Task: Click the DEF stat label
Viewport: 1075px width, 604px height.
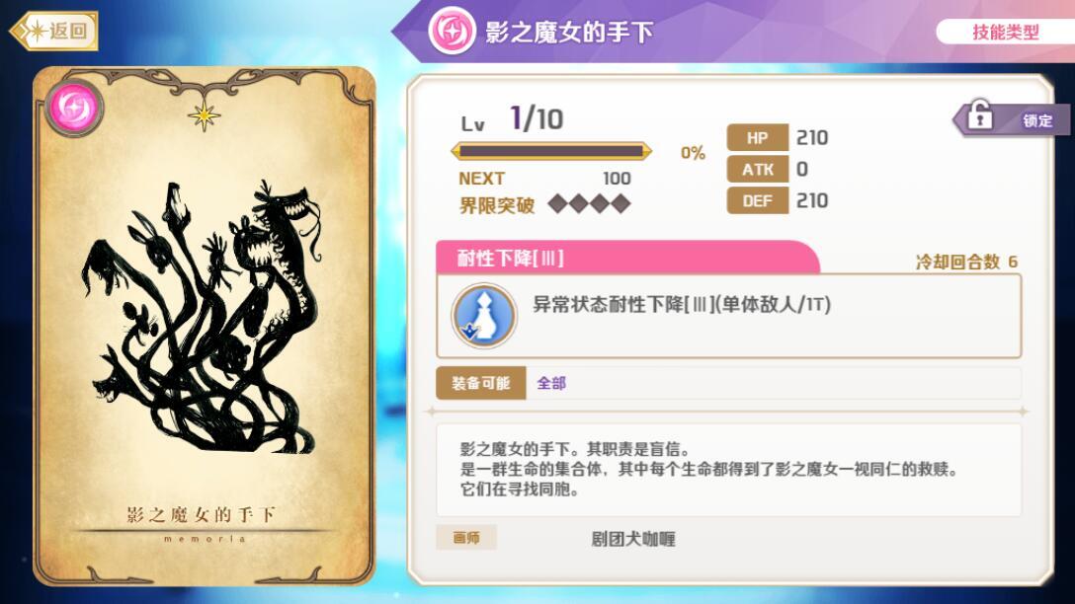Action: click(x=757, y=200)
